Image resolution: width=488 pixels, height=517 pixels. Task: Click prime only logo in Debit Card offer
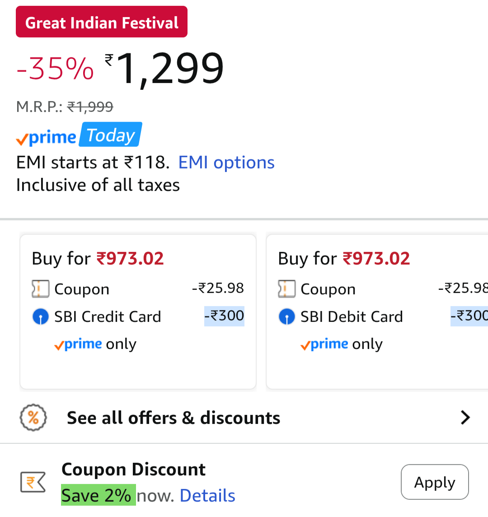324,345
